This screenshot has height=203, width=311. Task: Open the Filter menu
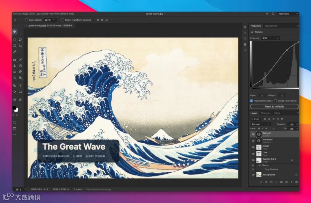tap(51, 14)
